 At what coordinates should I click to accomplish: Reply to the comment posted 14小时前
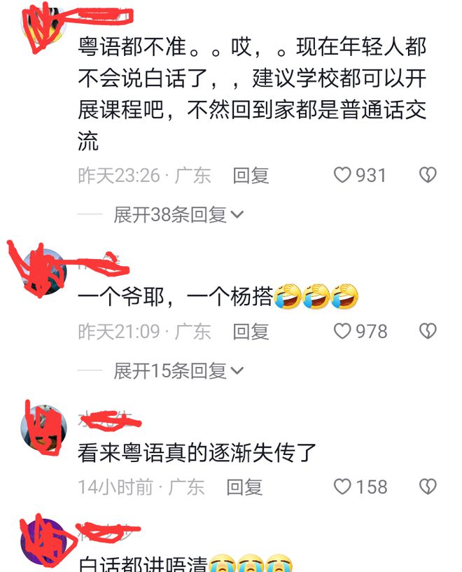click(x=244, y=487)
